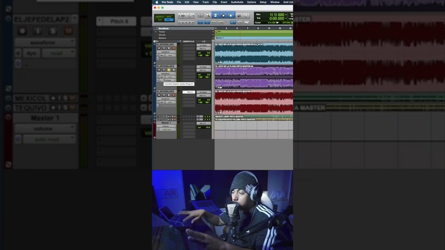Recall zoom preset 1
The image size is (445, 250).
tap(179, 23)
